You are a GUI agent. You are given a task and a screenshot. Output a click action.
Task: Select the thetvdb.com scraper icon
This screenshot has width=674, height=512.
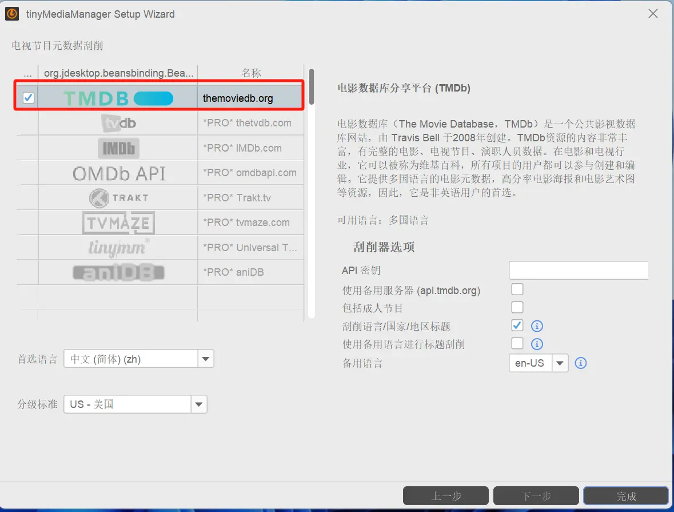click(x=118, y=122)
